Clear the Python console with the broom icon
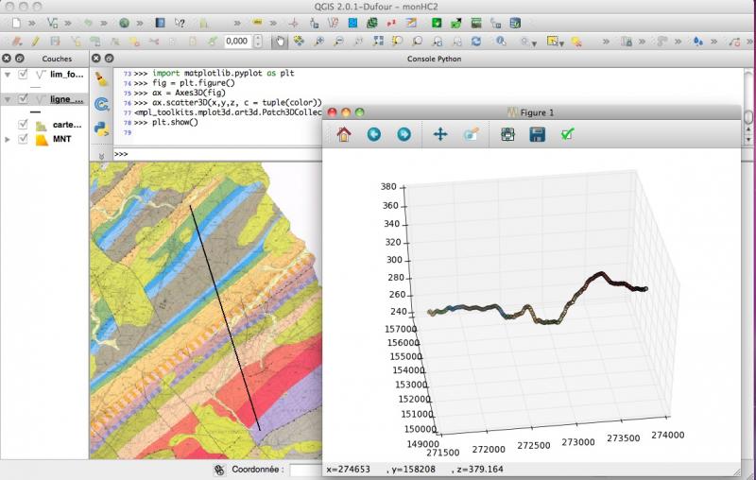Viewport: 756px width, 480px height. tap(101, 78)
